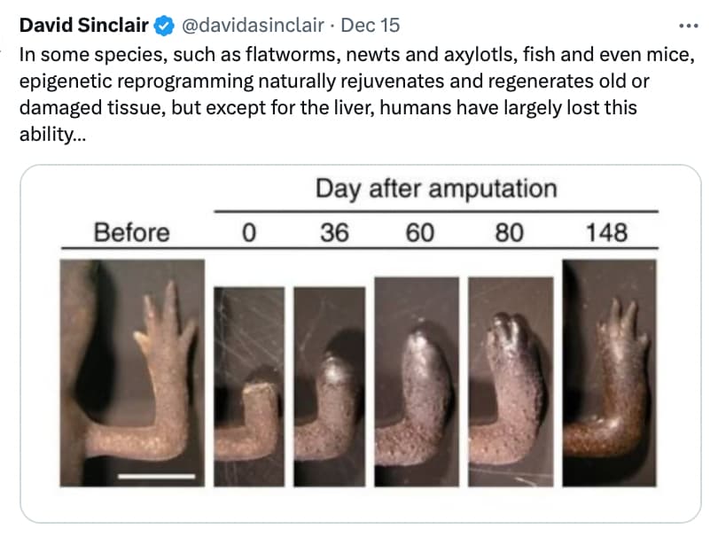Image resolution: width=718 pixels, height=537 pixels.
Task: Click the 'Day after amputation' heading
Action: pyautogui.click(x=436, y=188)
